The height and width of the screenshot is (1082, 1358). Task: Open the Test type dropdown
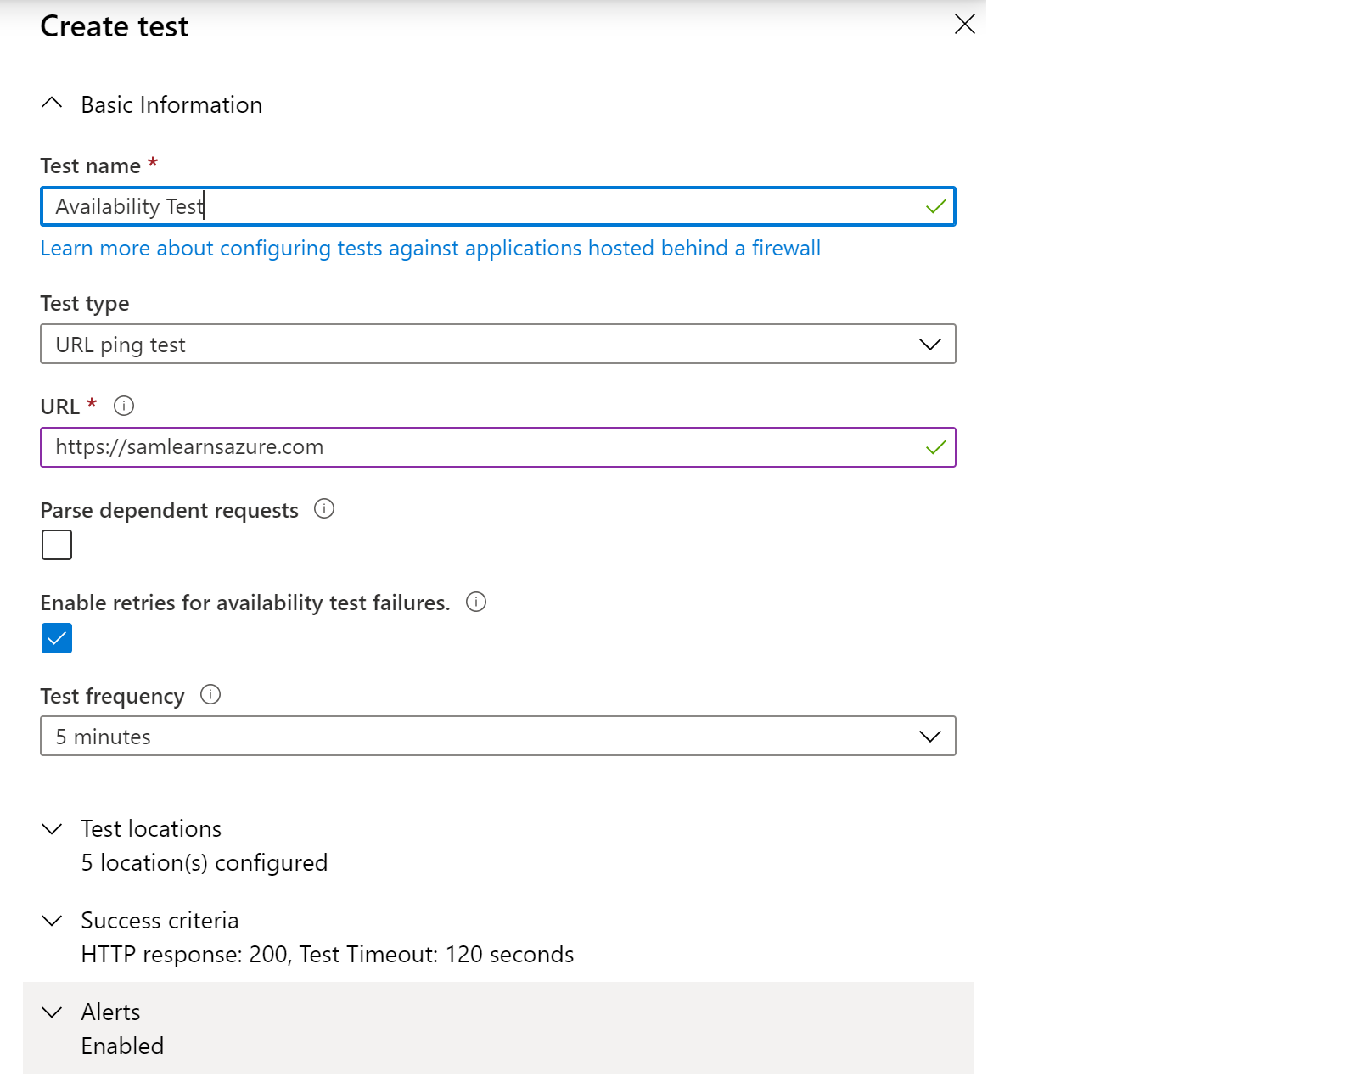[497, 344]
